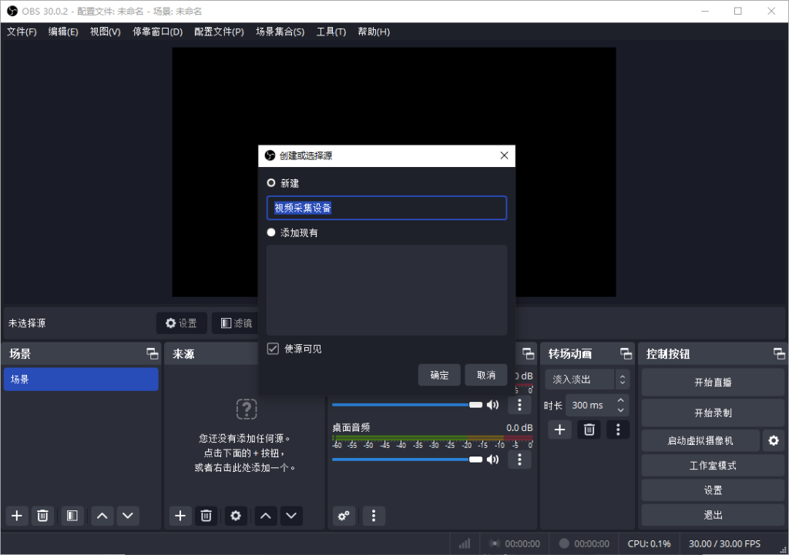This screenshot has height=555, width=789.
Task: Open source properties gear in sources panel
Action: 235,516
